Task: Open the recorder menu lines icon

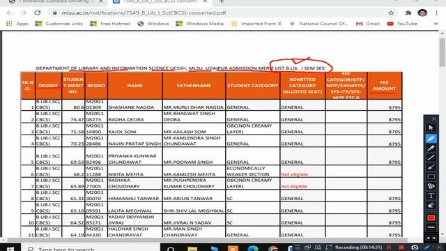Action: tap(298, 248)
